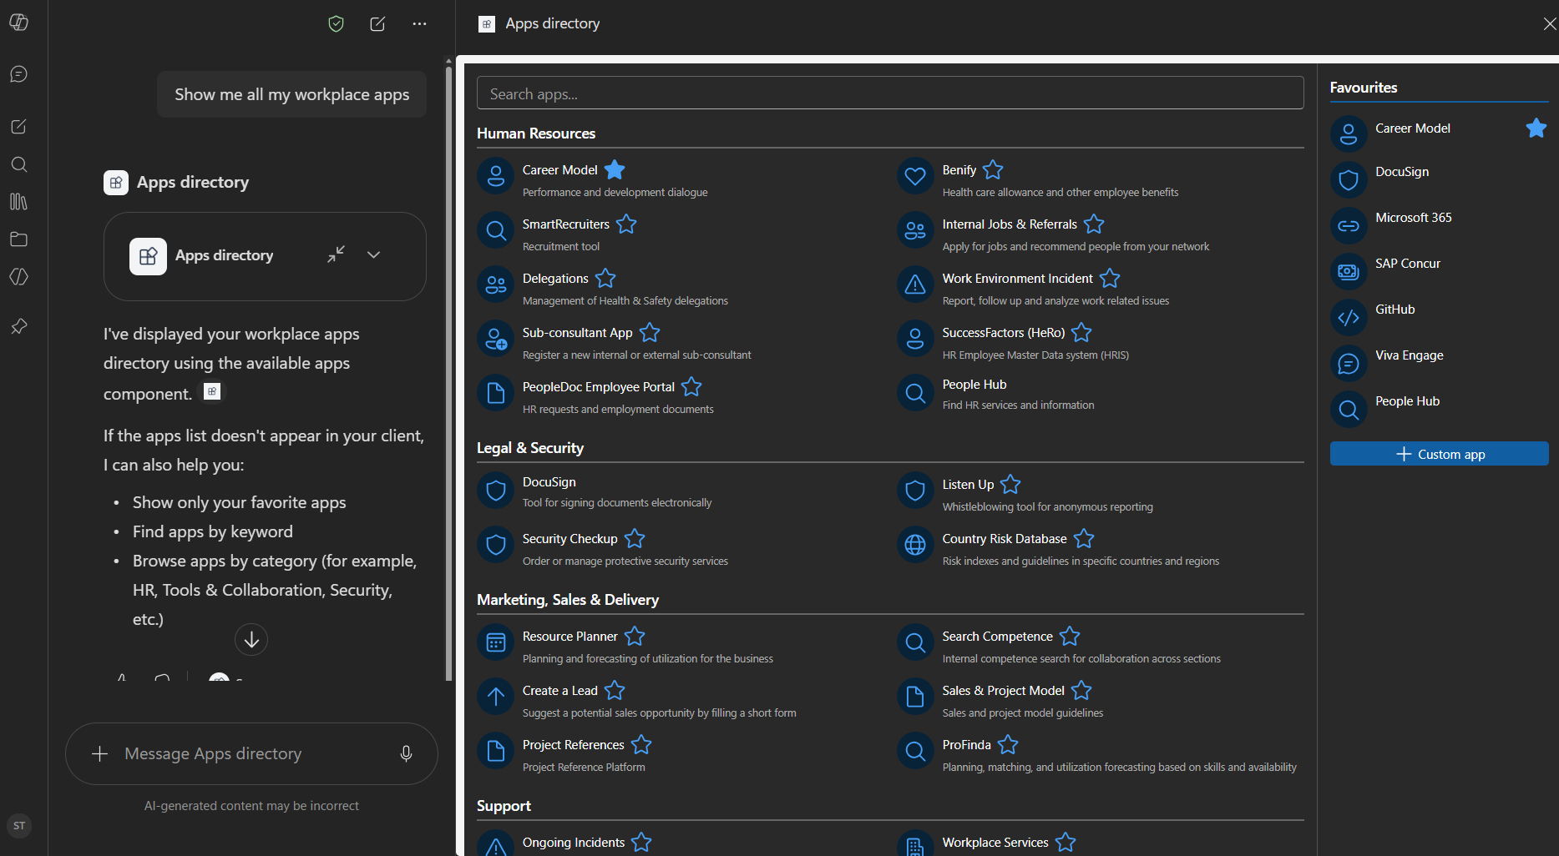
Task: Open the Search Competence app link
Action: (997, 636)
